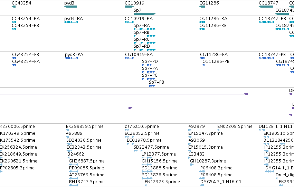Image resolution: width=294 pixels, height=187 pixels.
Task: Click the CG11286 gene label
Action: click(x=209, y=3)
